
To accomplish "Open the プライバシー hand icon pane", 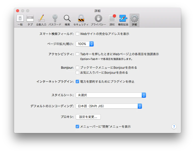I will click(98, 20).
